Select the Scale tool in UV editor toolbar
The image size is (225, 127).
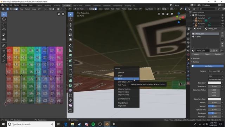(4, 35)
